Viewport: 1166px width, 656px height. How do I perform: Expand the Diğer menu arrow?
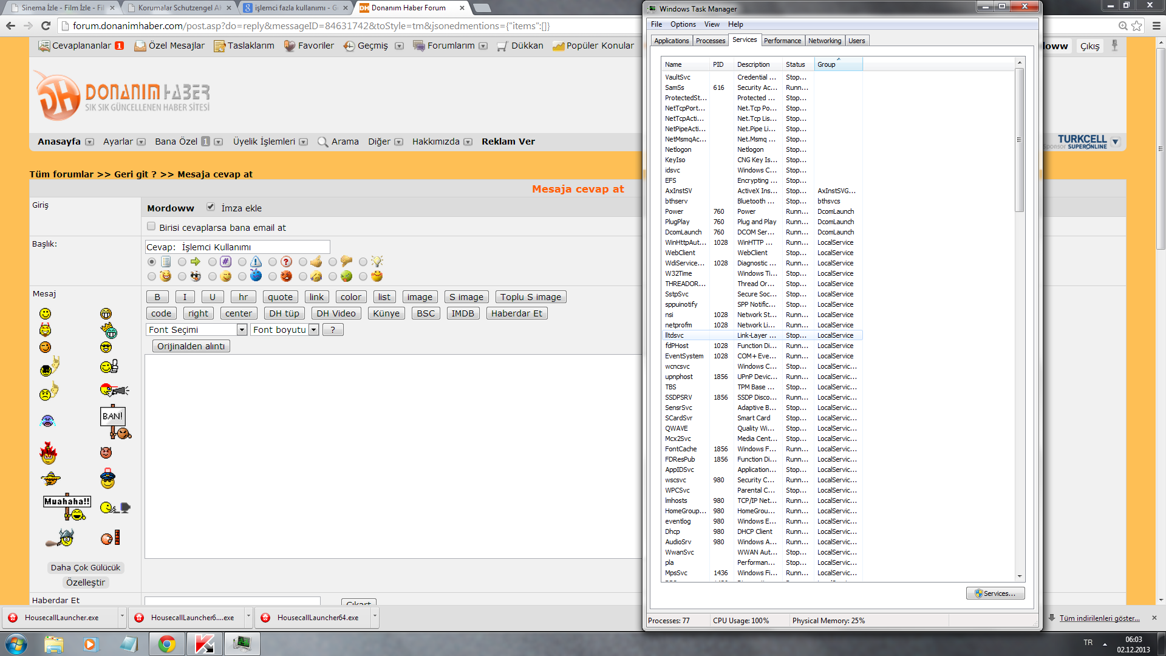tap(399, 142)
